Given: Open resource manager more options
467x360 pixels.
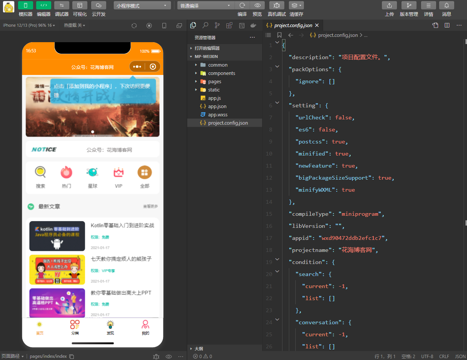Looking at the screenshot, I should pos(252,37).
